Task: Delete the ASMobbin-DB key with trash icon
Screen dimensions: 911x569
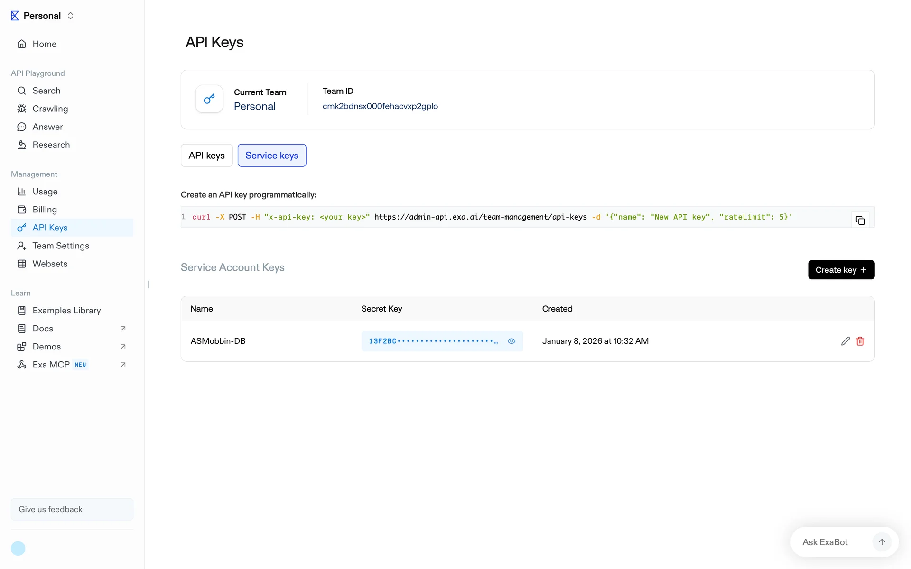Action: 860,341
